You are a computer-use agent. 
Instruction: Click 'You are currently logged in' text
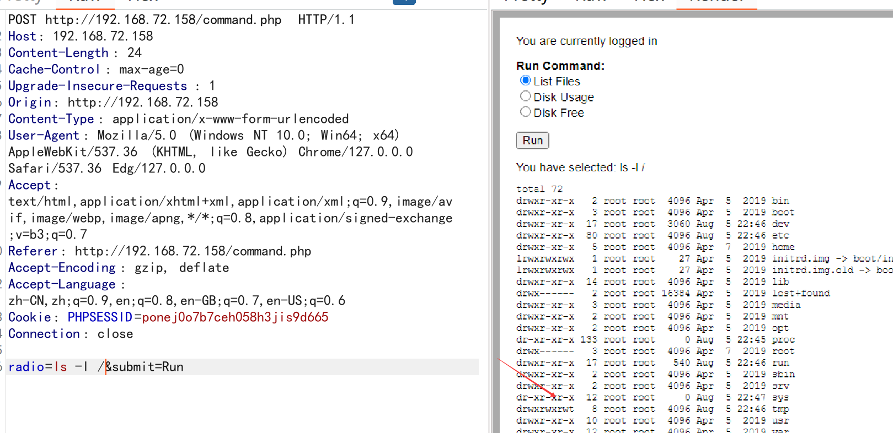click(x=586, y=41)
